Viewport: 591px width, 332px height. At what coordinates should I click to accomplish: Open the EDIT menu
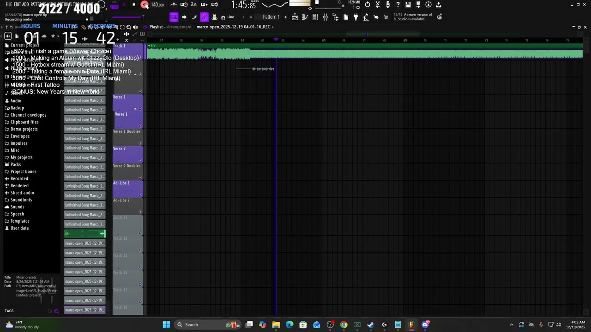click(18, 4)
